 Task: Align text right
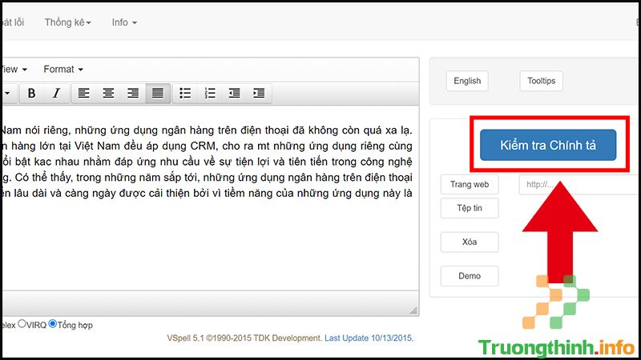(x=133, y=94)
